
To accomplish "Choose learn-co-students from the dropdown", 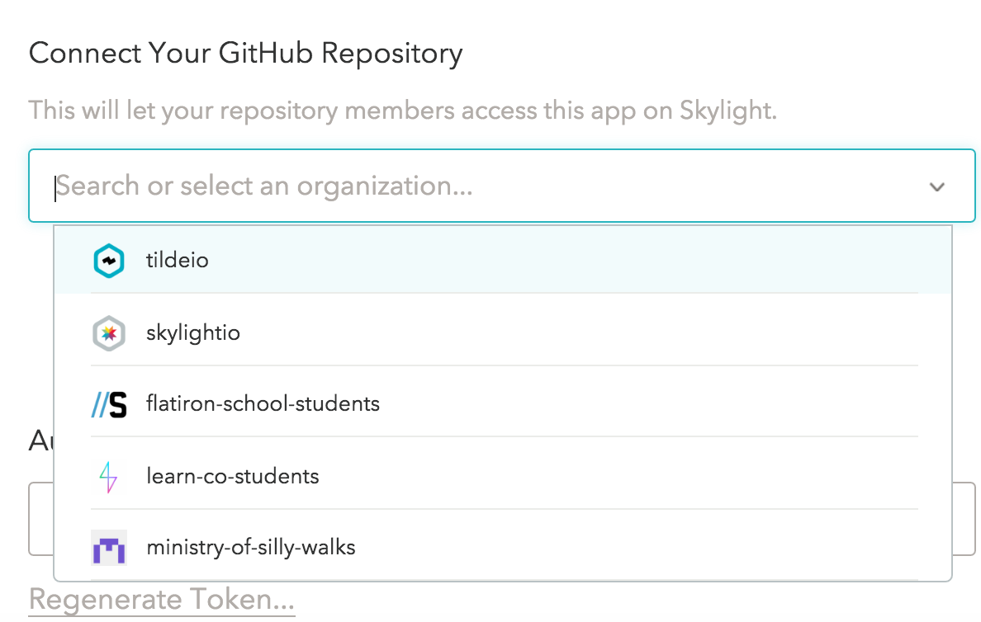I will tap(231, 475).
